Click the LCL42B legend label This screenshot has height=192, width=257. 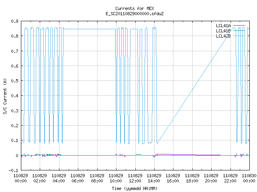click(x=223, y=36)
